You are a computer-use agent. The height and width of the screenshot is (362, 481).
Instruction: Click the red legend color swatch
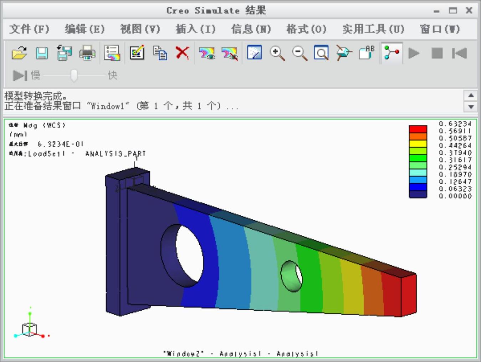(418, 129)
